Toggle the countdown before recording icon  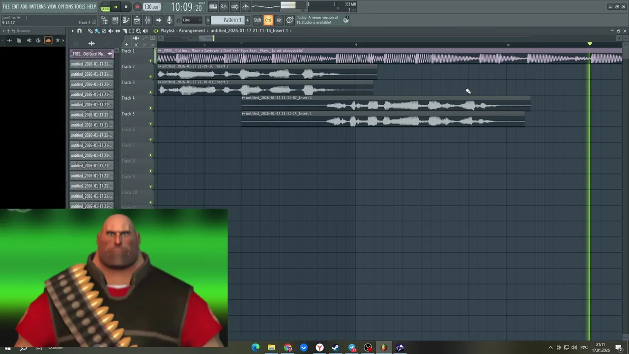[x=224, y=7]
